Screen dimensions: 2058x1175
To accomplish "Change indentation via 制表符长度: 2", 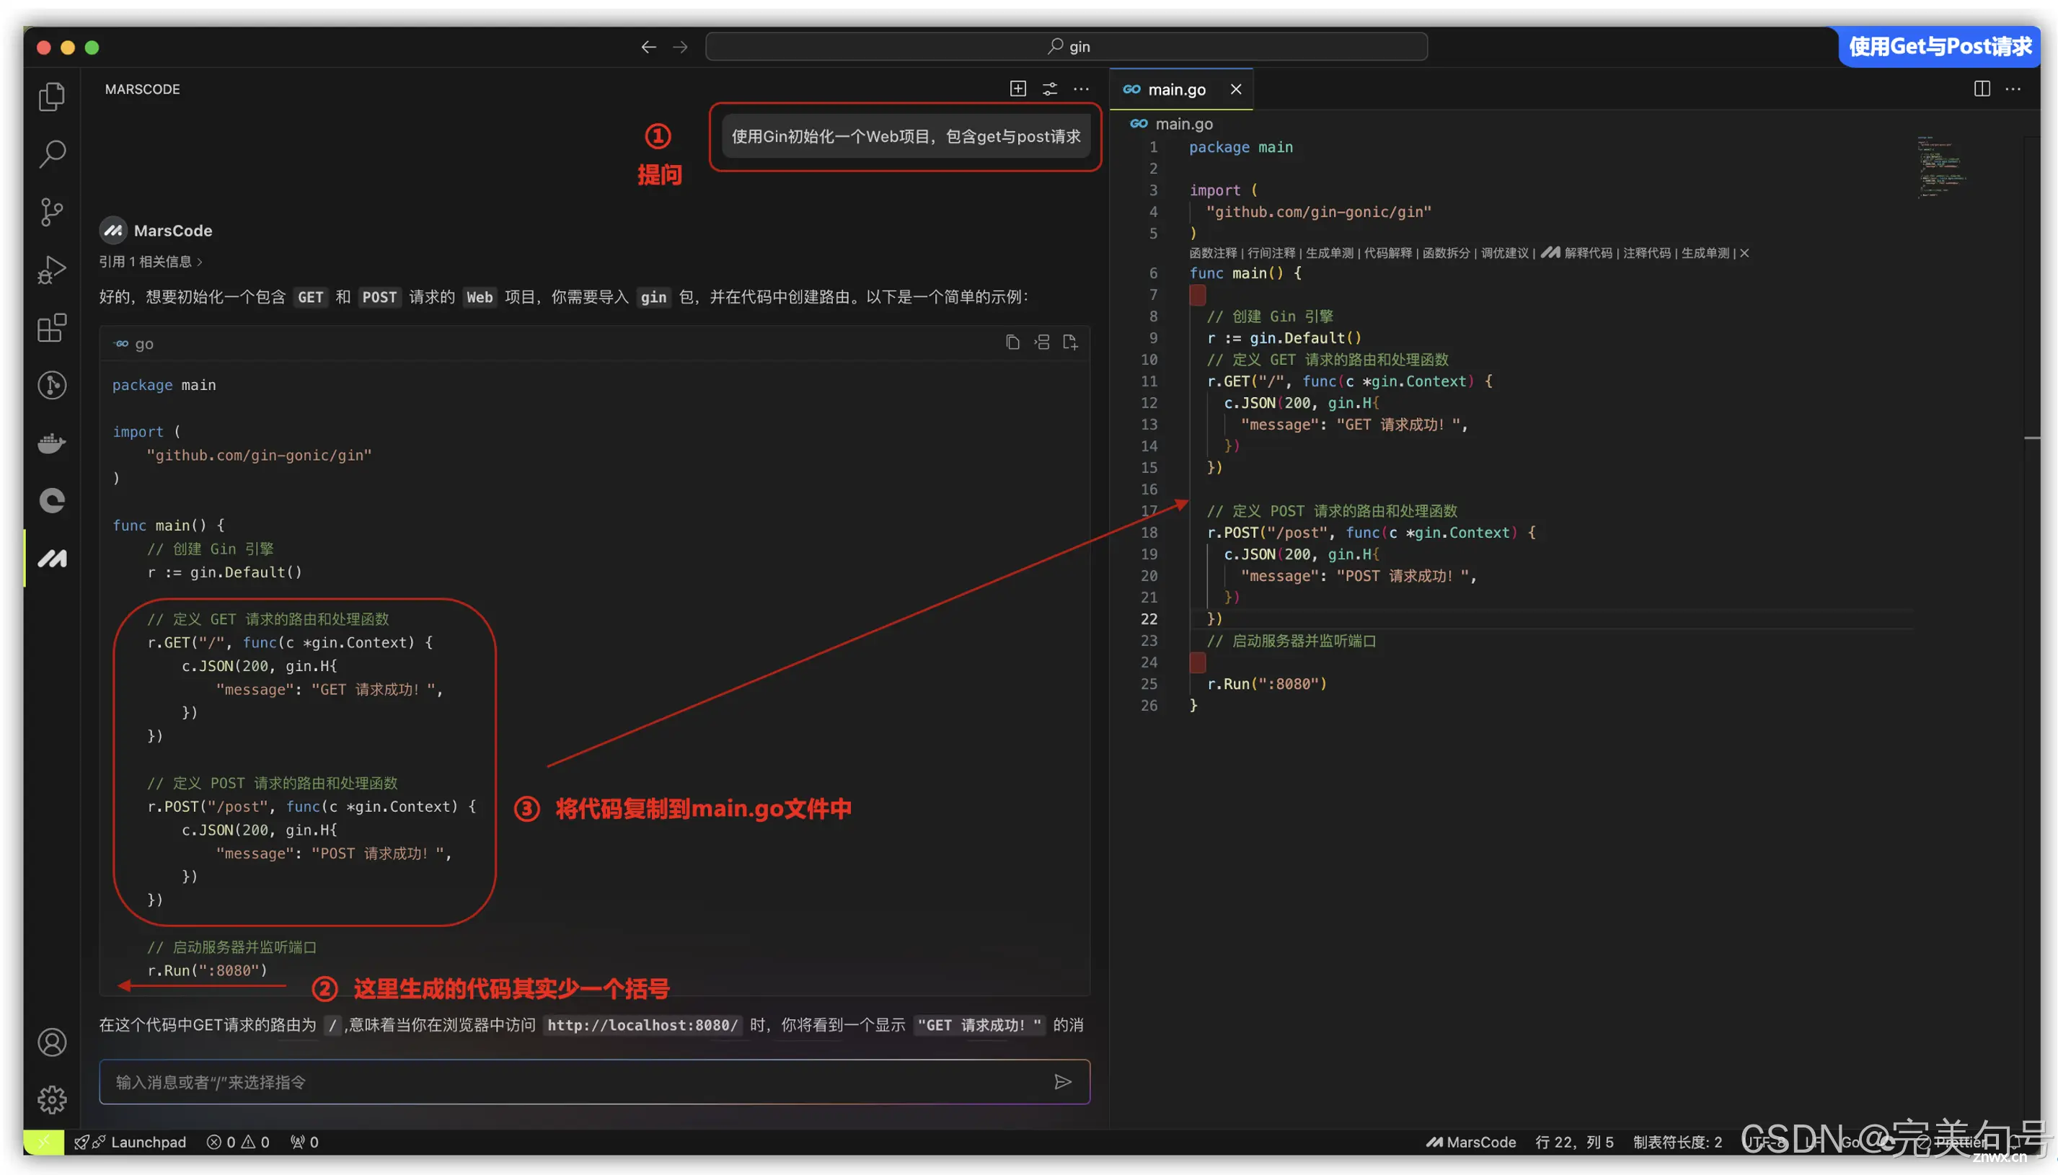I will pos(1677,1142).
